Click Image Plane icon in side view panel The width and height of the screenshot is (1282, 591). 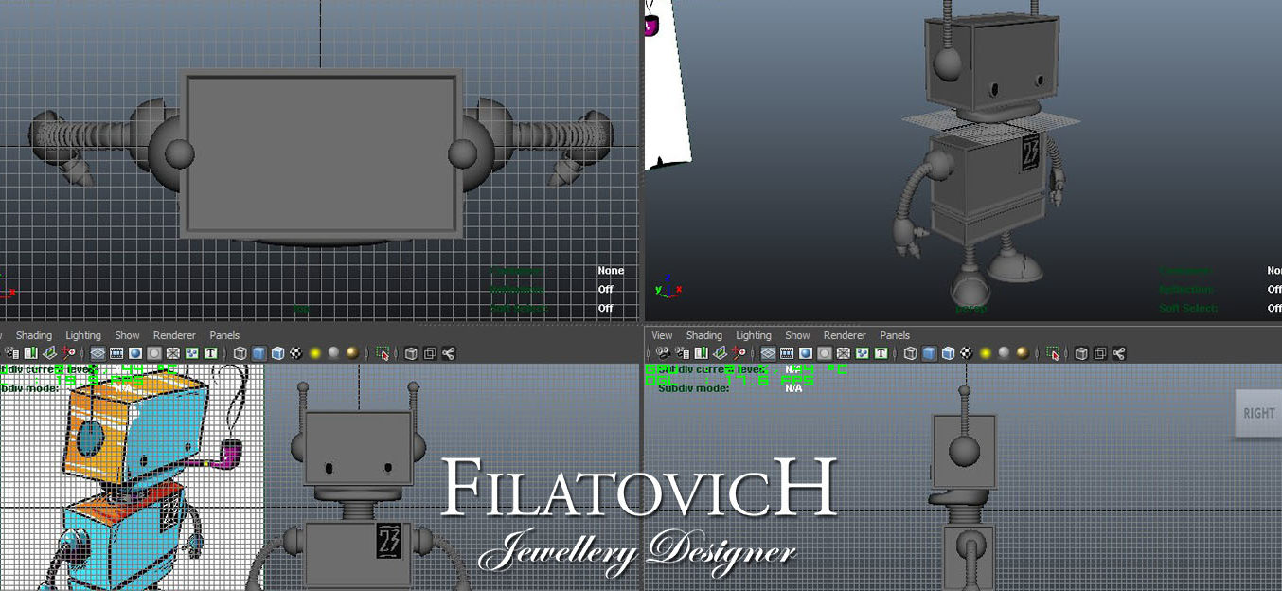[721, 353]
